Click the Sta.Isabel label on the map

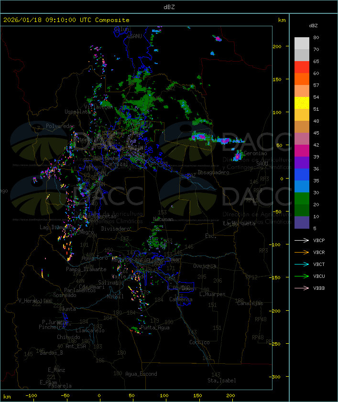(221, 381)
